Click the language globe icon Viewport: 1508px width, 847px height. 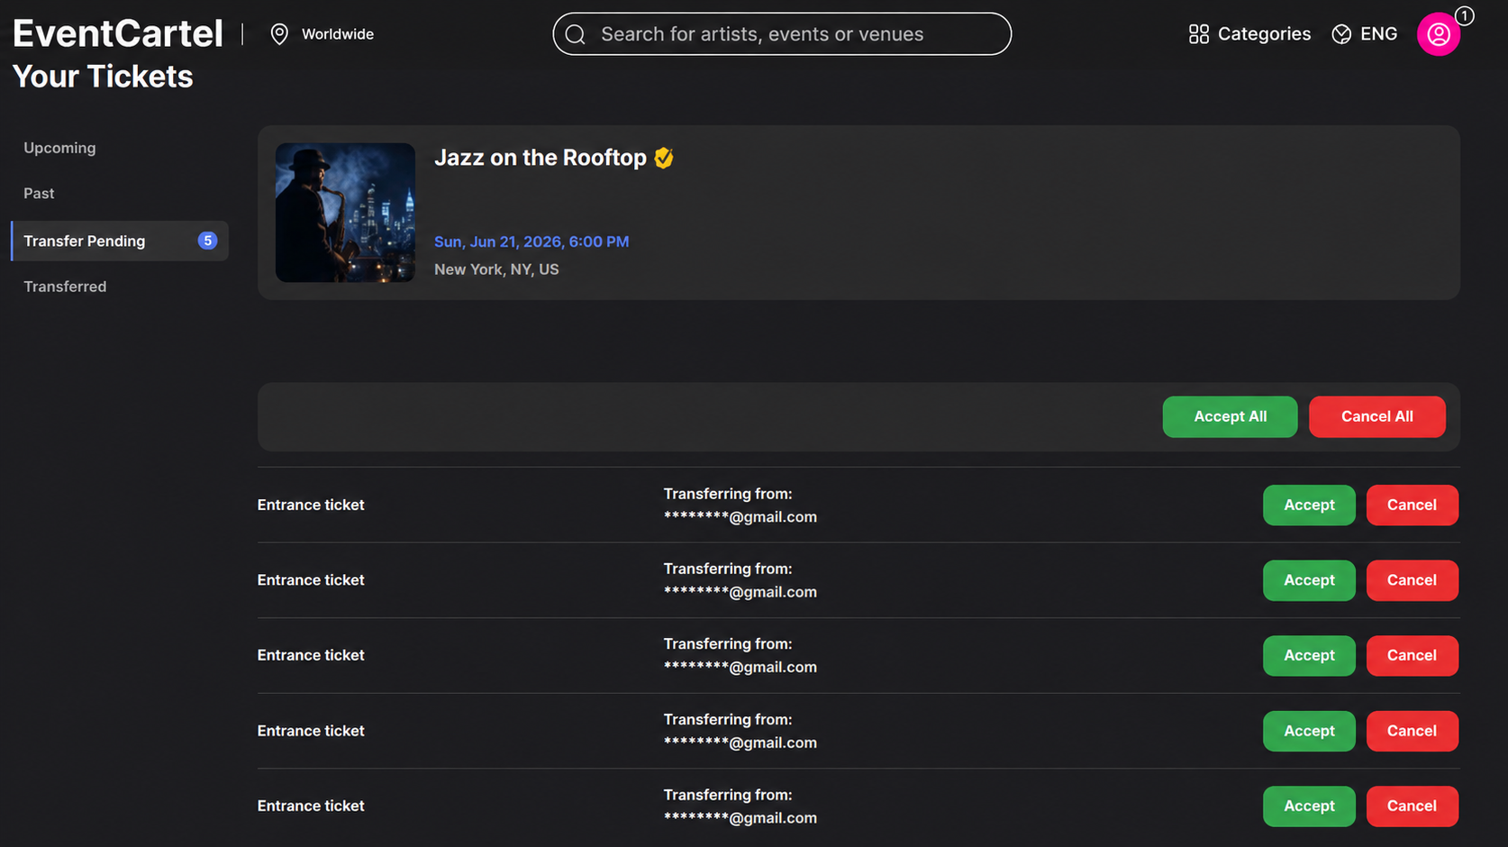[1341, 34]
